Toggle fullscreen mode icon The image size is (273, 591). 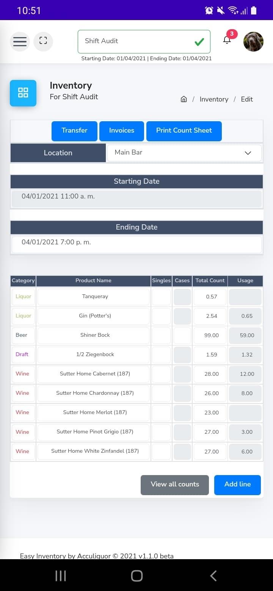click(43, 42)
